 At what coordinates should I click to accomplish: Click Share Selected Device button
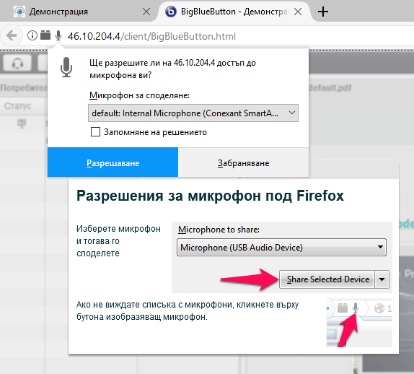[x=327, y=279]
